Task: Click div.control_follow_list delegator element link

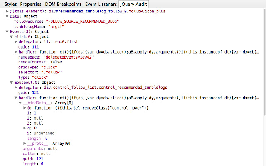Action: pos(106,88)
